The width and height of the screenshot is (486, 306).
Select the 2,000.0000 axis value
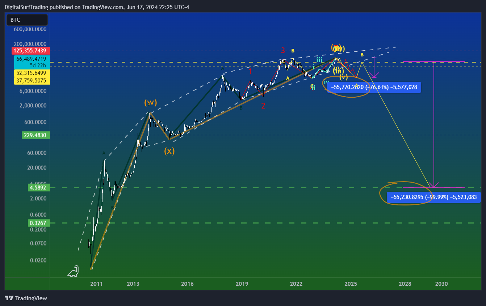pyautogui.click(x=33, y=106)
